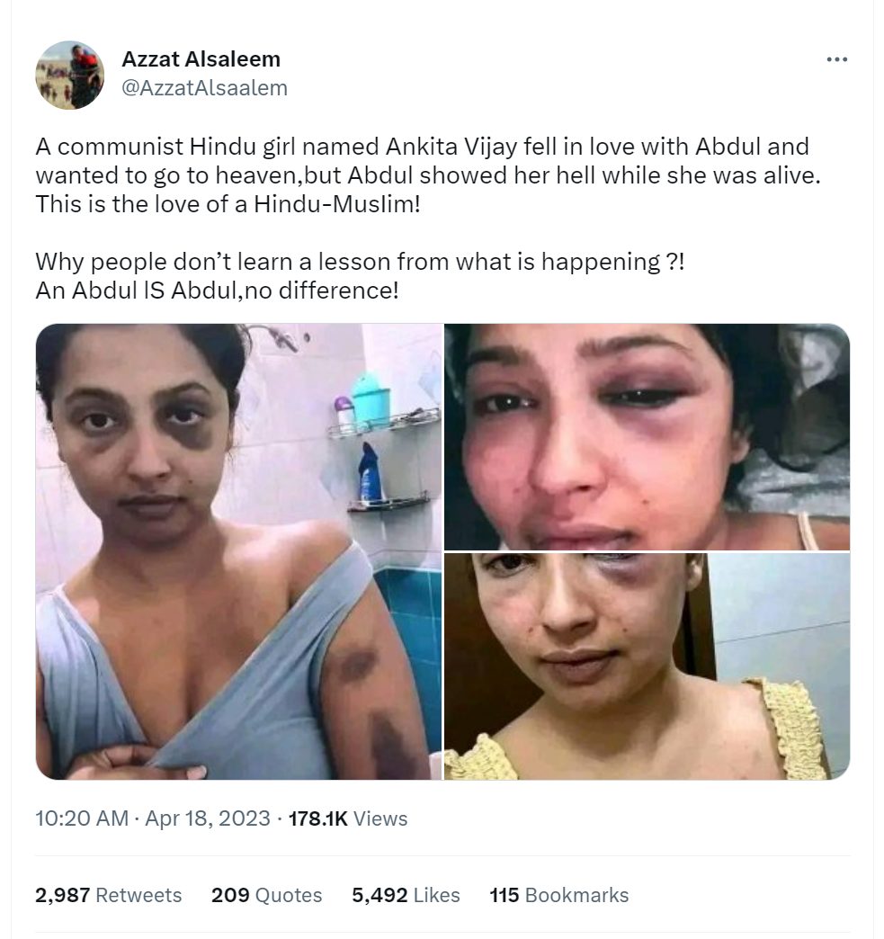Click the Apr 18, 2023 date
The image size is (884, 939).
tap(208, 818)
